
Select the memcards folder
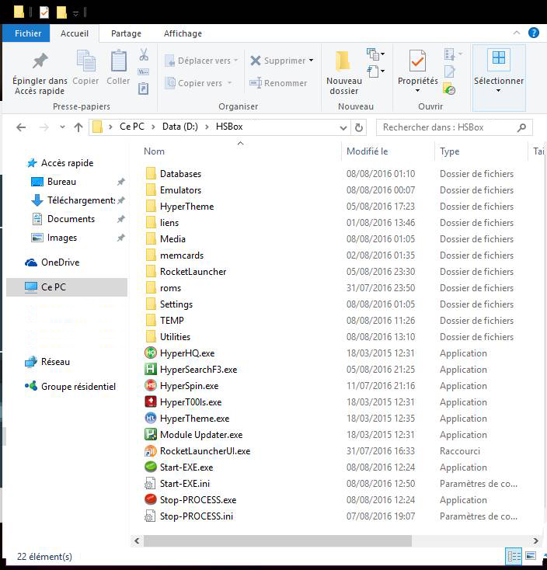(182, 255)
